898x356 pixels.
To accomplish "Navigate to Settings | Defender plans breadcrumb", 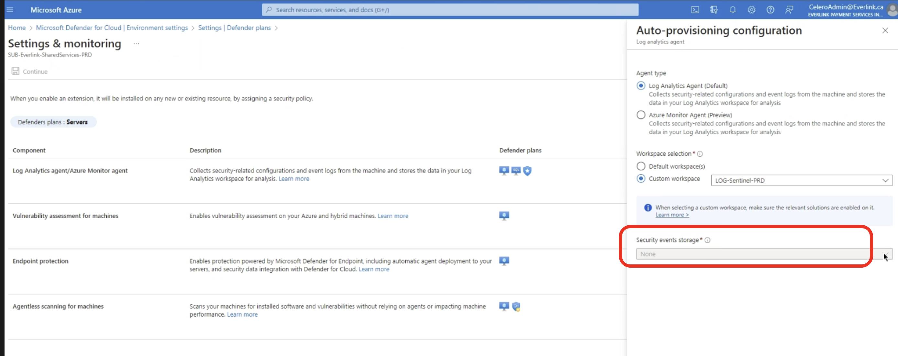I will pyautogui.click(x=234, y=28).
